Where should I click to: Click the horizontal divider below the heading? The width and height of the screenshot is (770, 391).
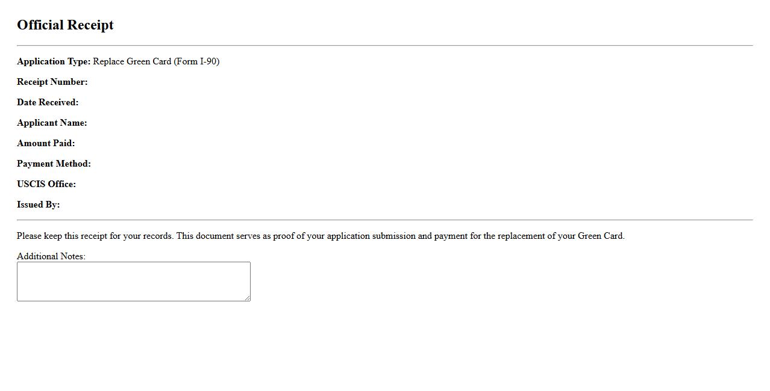pos(384,45)
